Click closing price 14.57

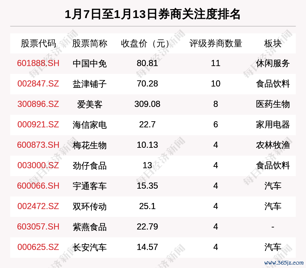pyautogui.click(x=147, y=247)
